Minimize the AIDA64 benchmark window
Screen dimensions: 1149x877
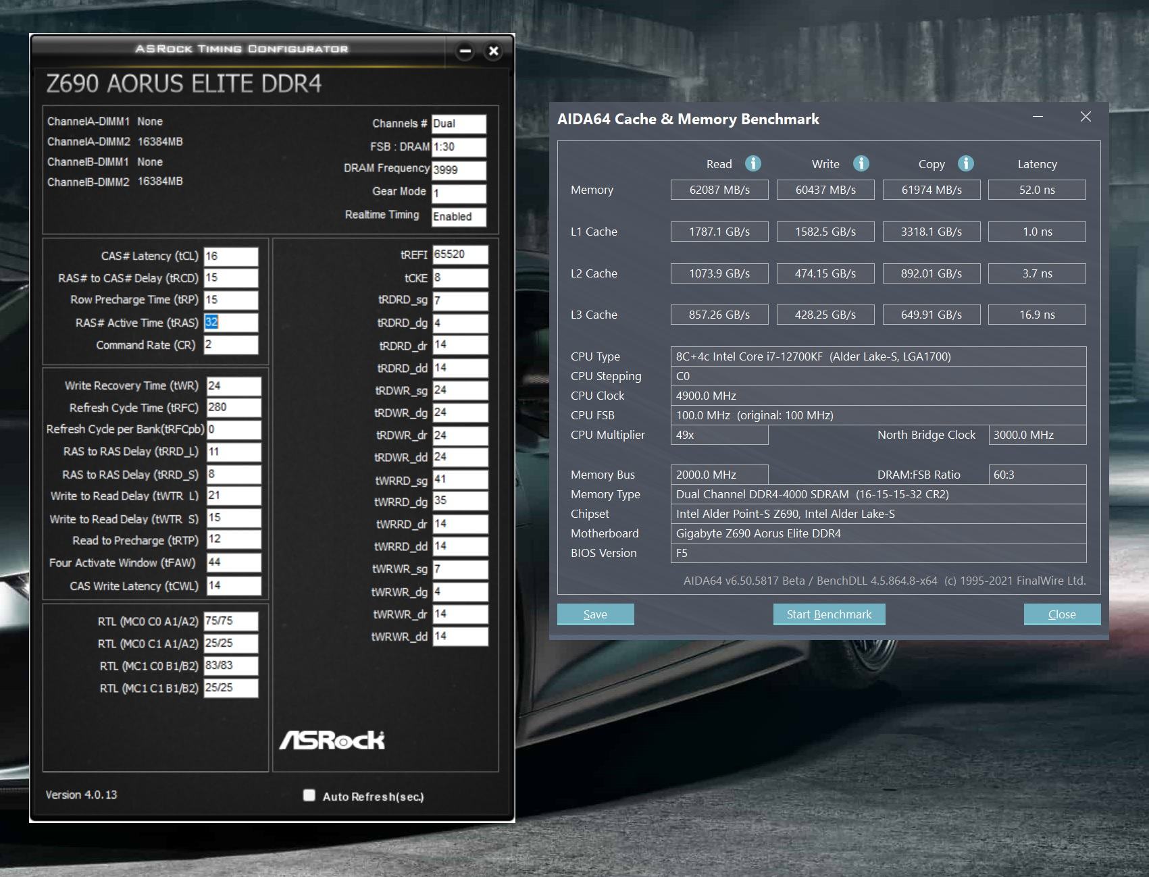point(1038,117)
